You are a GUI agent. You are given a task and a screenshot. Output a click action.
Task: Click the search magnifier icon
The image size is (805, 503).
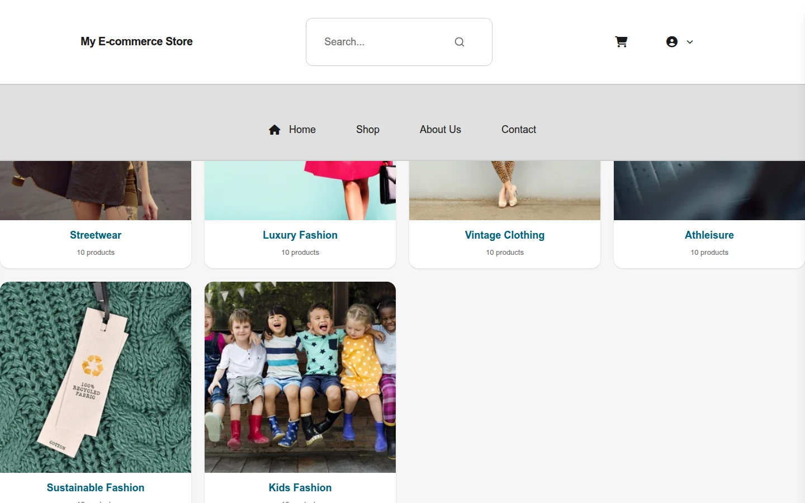pyautogui.click(x=460, y=42)
